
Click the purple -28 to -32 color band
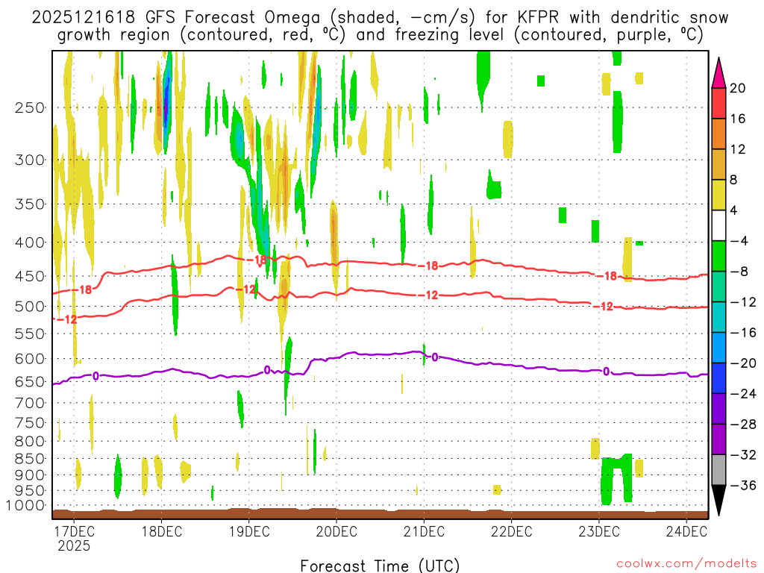click(x=718, y=439)
